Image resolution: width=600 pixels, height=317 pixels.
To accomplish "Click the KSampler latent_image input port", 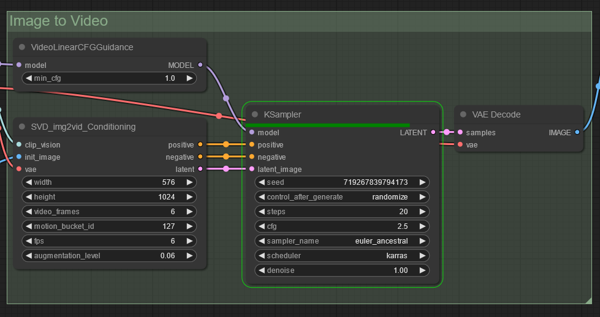I will (x=251, y=169).
